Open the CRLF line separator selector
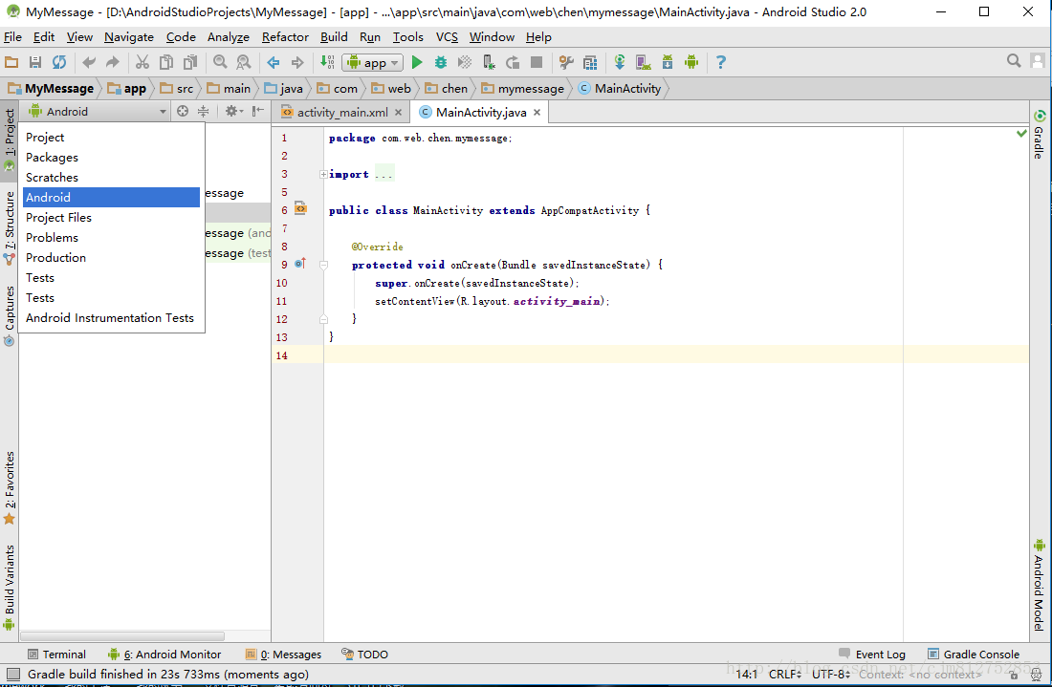1052x687 pixels. tap(784, 674)
